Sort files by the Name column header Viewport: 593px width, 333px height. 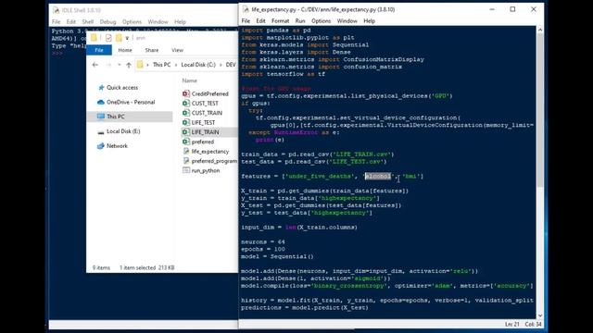tap(189, 80)
